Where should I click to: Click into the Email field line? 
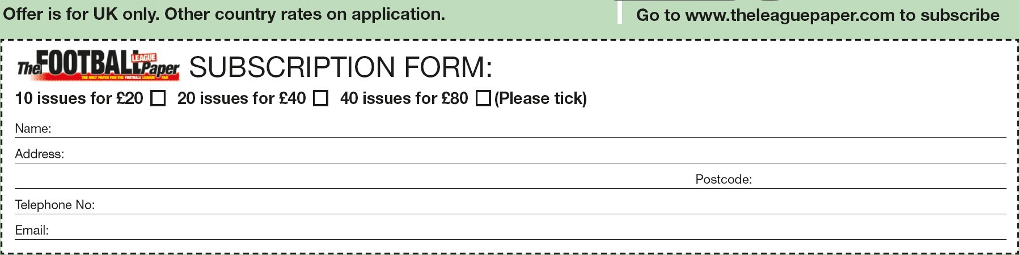528,231
